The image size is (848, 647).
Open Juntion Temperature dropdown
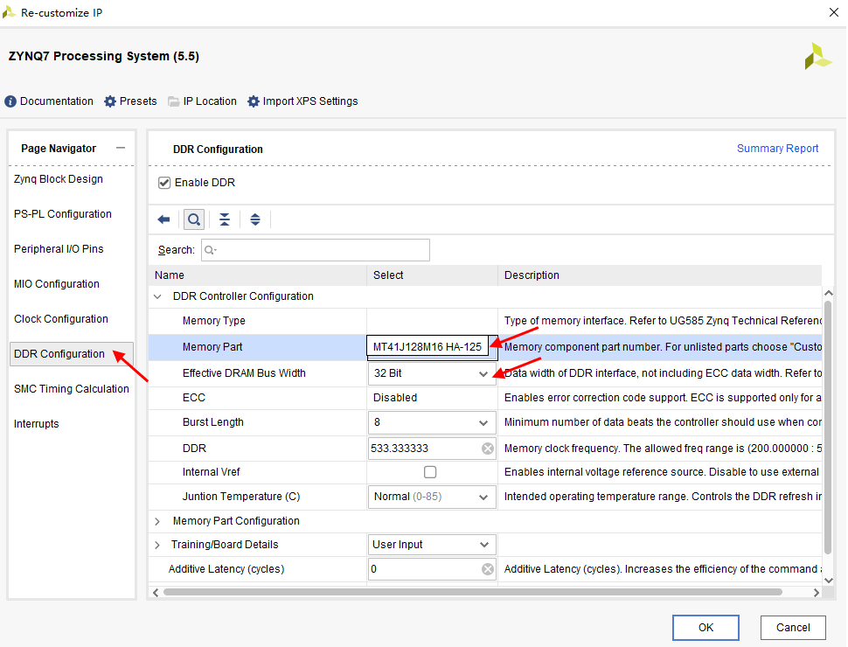(432, 497)
